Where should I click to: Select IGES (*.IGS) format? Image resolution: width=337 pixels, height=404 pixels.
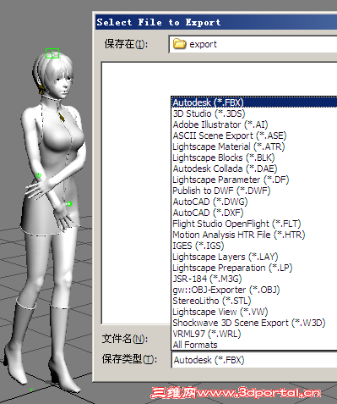(x=254, y=246)
